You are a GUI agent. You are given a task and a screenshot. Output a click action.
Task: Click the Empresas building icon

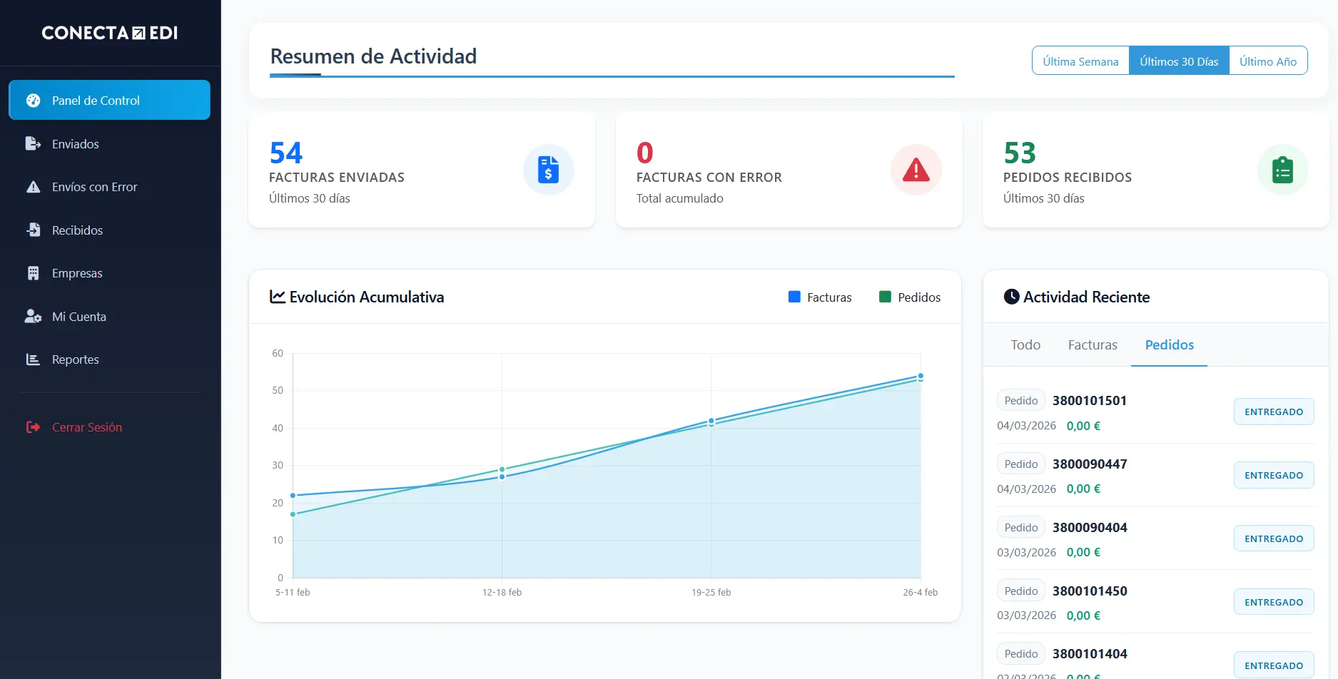coord(33,273)
